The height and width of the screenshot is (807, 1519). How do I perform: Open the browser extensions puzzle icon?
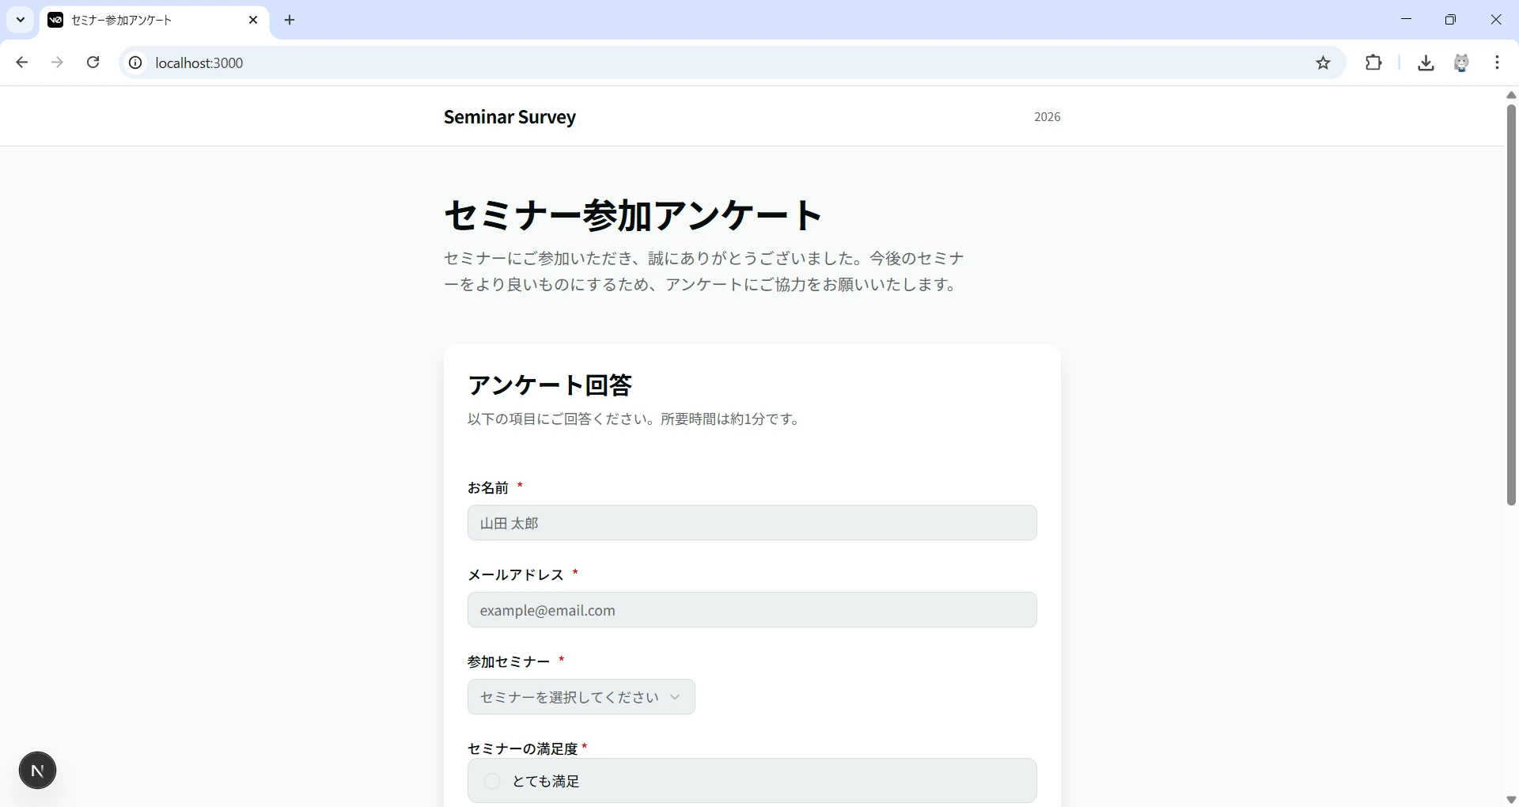pyautogui.click(x=1374, y=63)
